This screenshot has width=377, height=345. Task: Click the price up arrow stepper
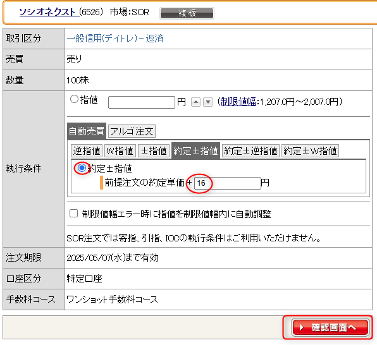click(195, 102)
